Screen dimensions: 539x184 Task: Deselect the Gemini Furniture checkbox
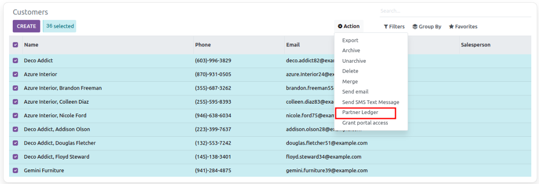[x=15, y=170]
